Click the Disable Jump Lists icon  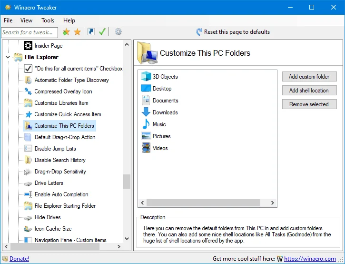coord(28,149)
